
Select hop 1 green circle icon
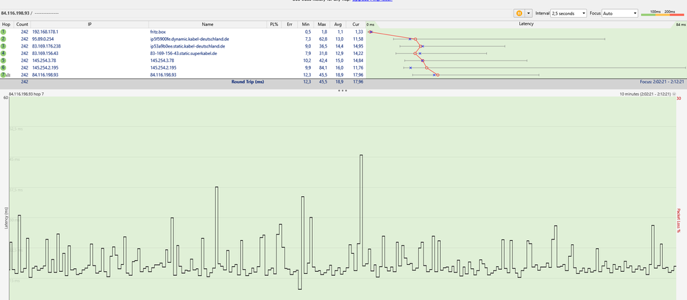3,32
